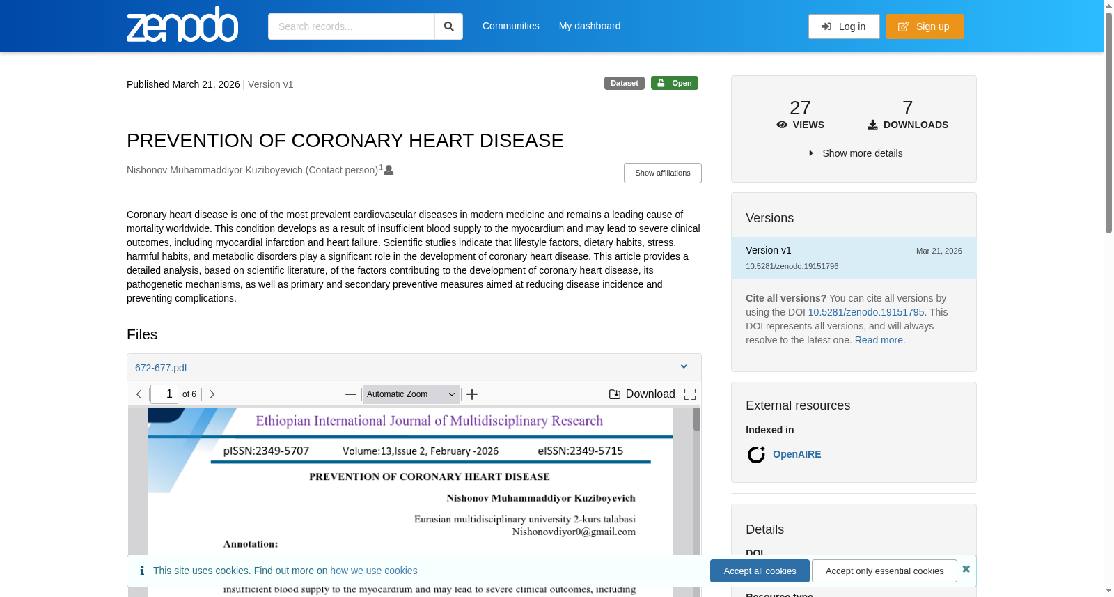
Task: Click version DOI 10.5281/zenodo.19151796 text
Action: click(x=792, y=266)
